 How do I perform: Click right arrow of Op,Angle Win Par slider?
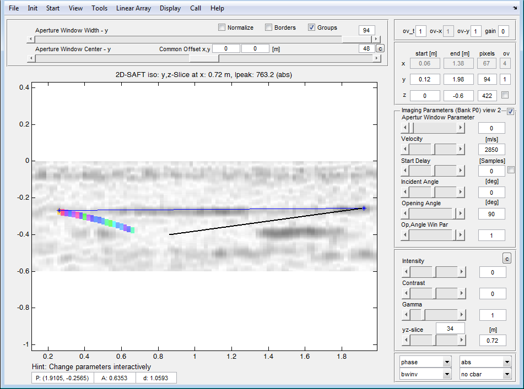461,235
